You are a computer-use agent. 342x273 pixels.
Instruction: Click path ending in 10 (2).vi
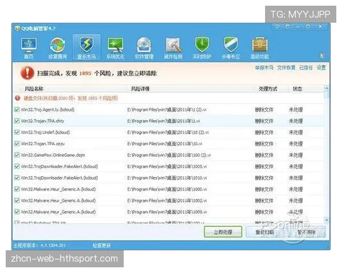coord(168,132)
